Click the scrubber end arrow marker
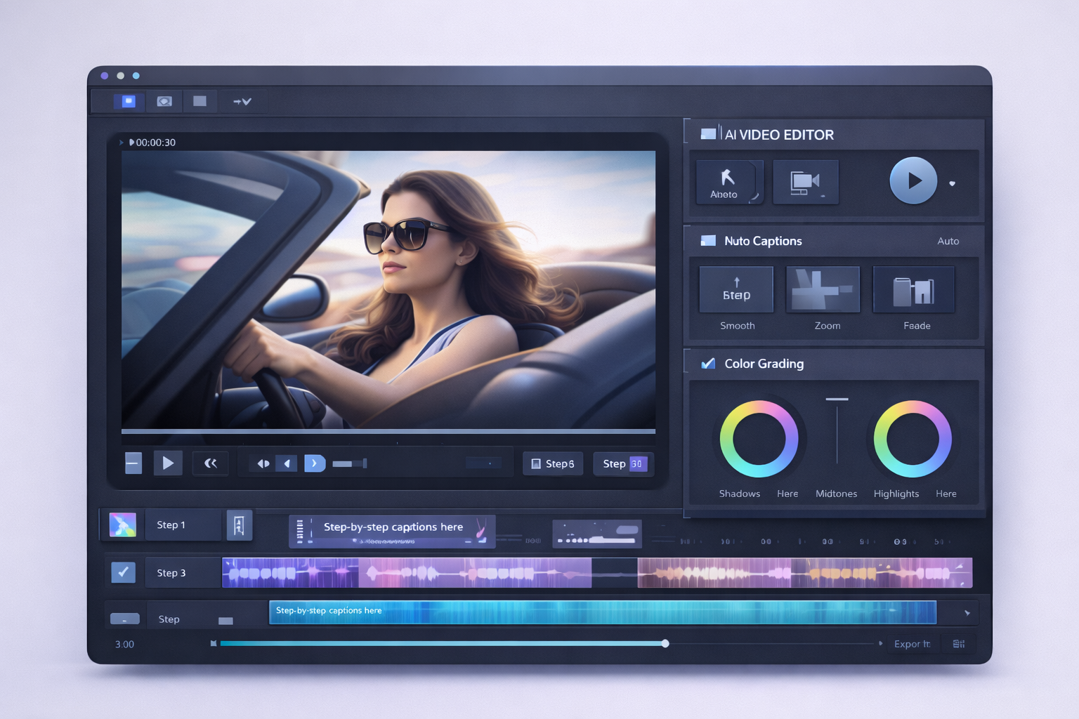 click(x=880, y=643)
